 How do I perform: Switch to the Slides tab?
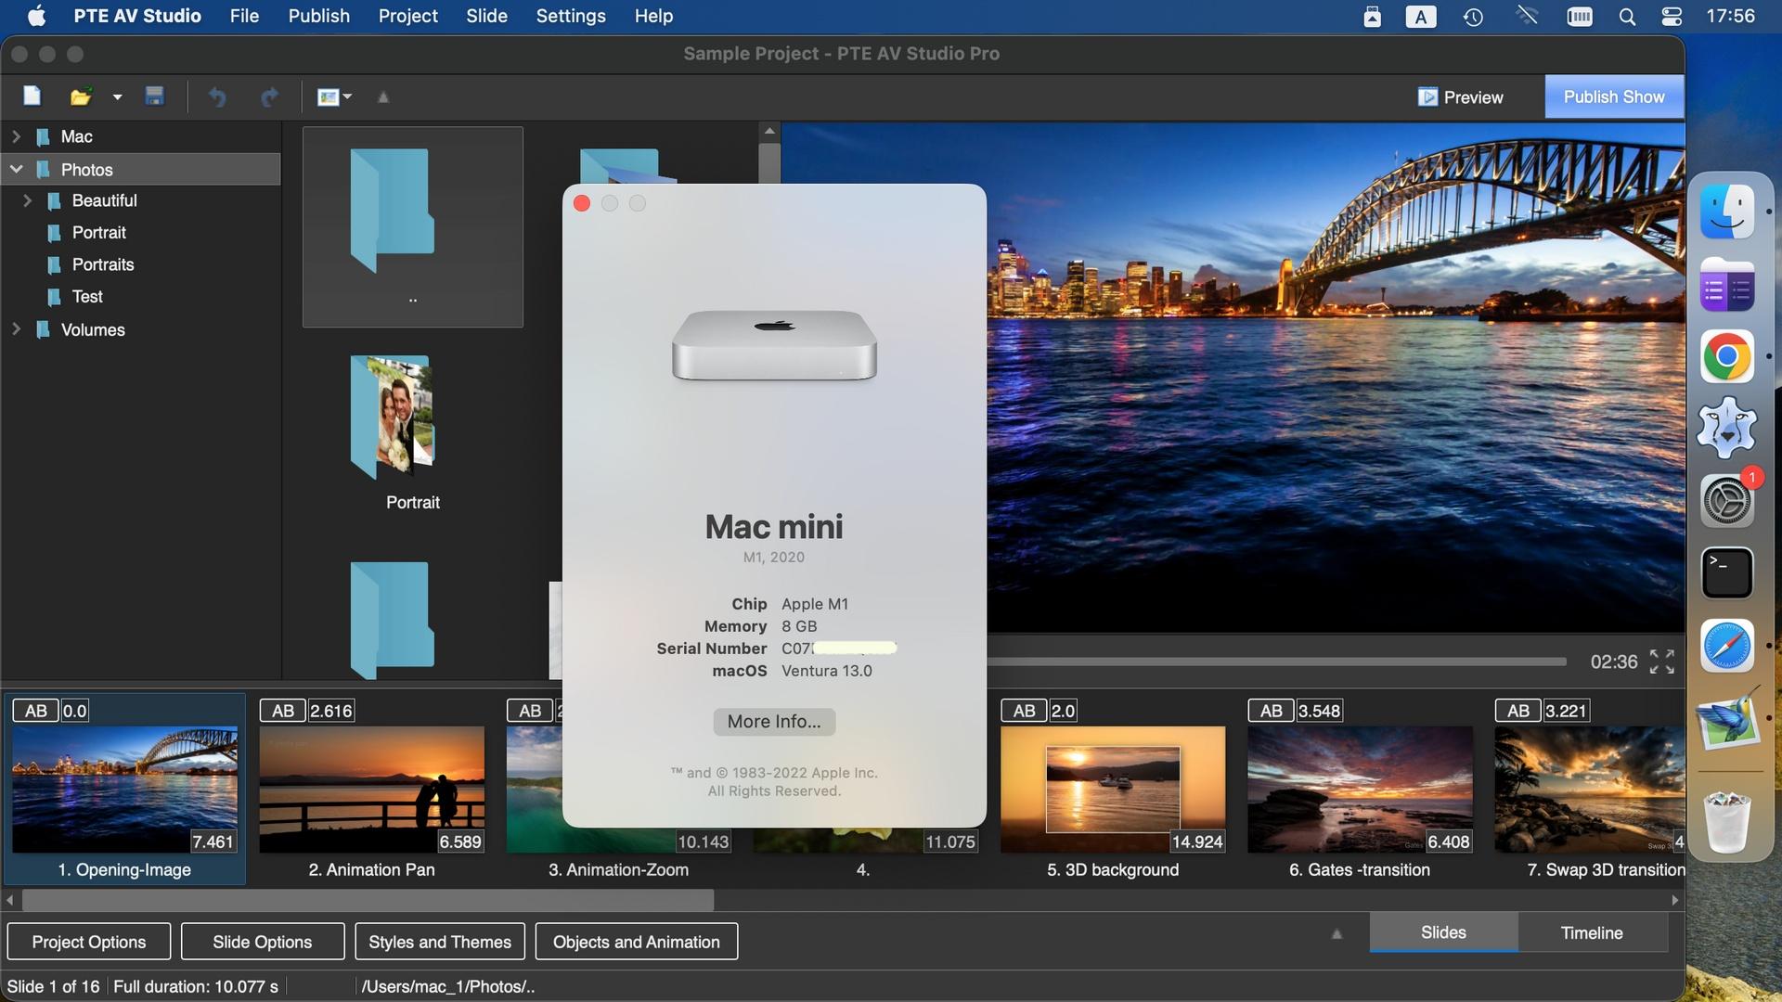(x=1443, y=932)
